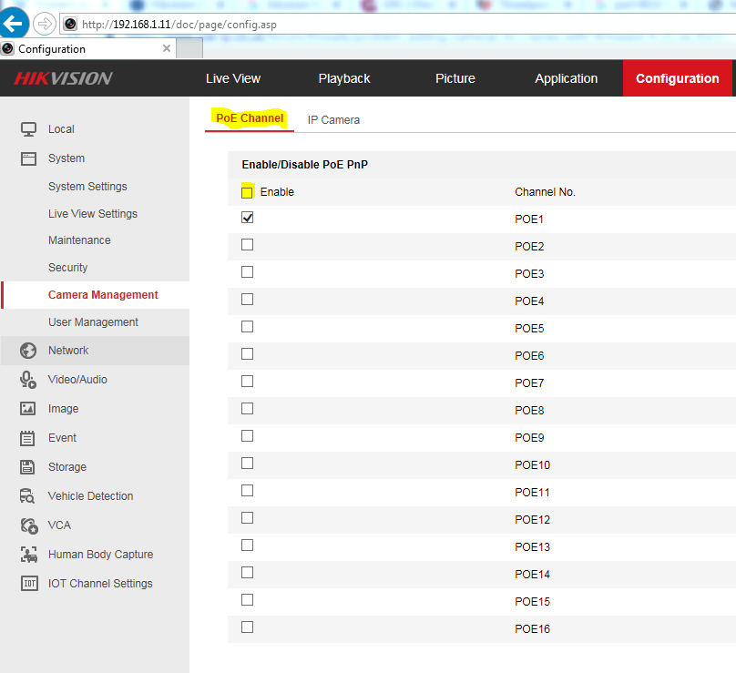Click the Video/Audio microphone icon

point(28,380)
